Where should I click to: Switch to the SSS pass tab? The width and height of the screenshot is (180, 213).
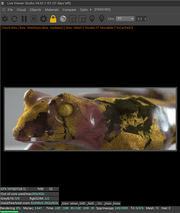coord(99,203)
